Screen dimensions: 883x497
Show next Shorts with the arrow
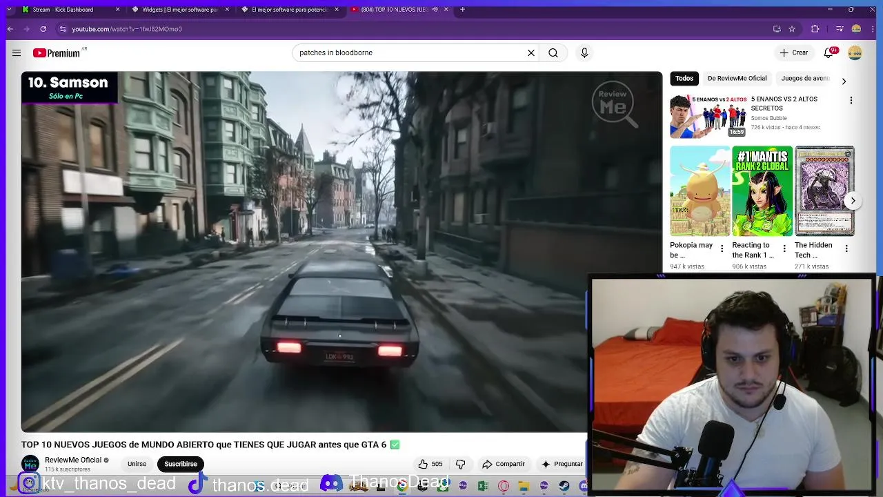pos(853,201)
